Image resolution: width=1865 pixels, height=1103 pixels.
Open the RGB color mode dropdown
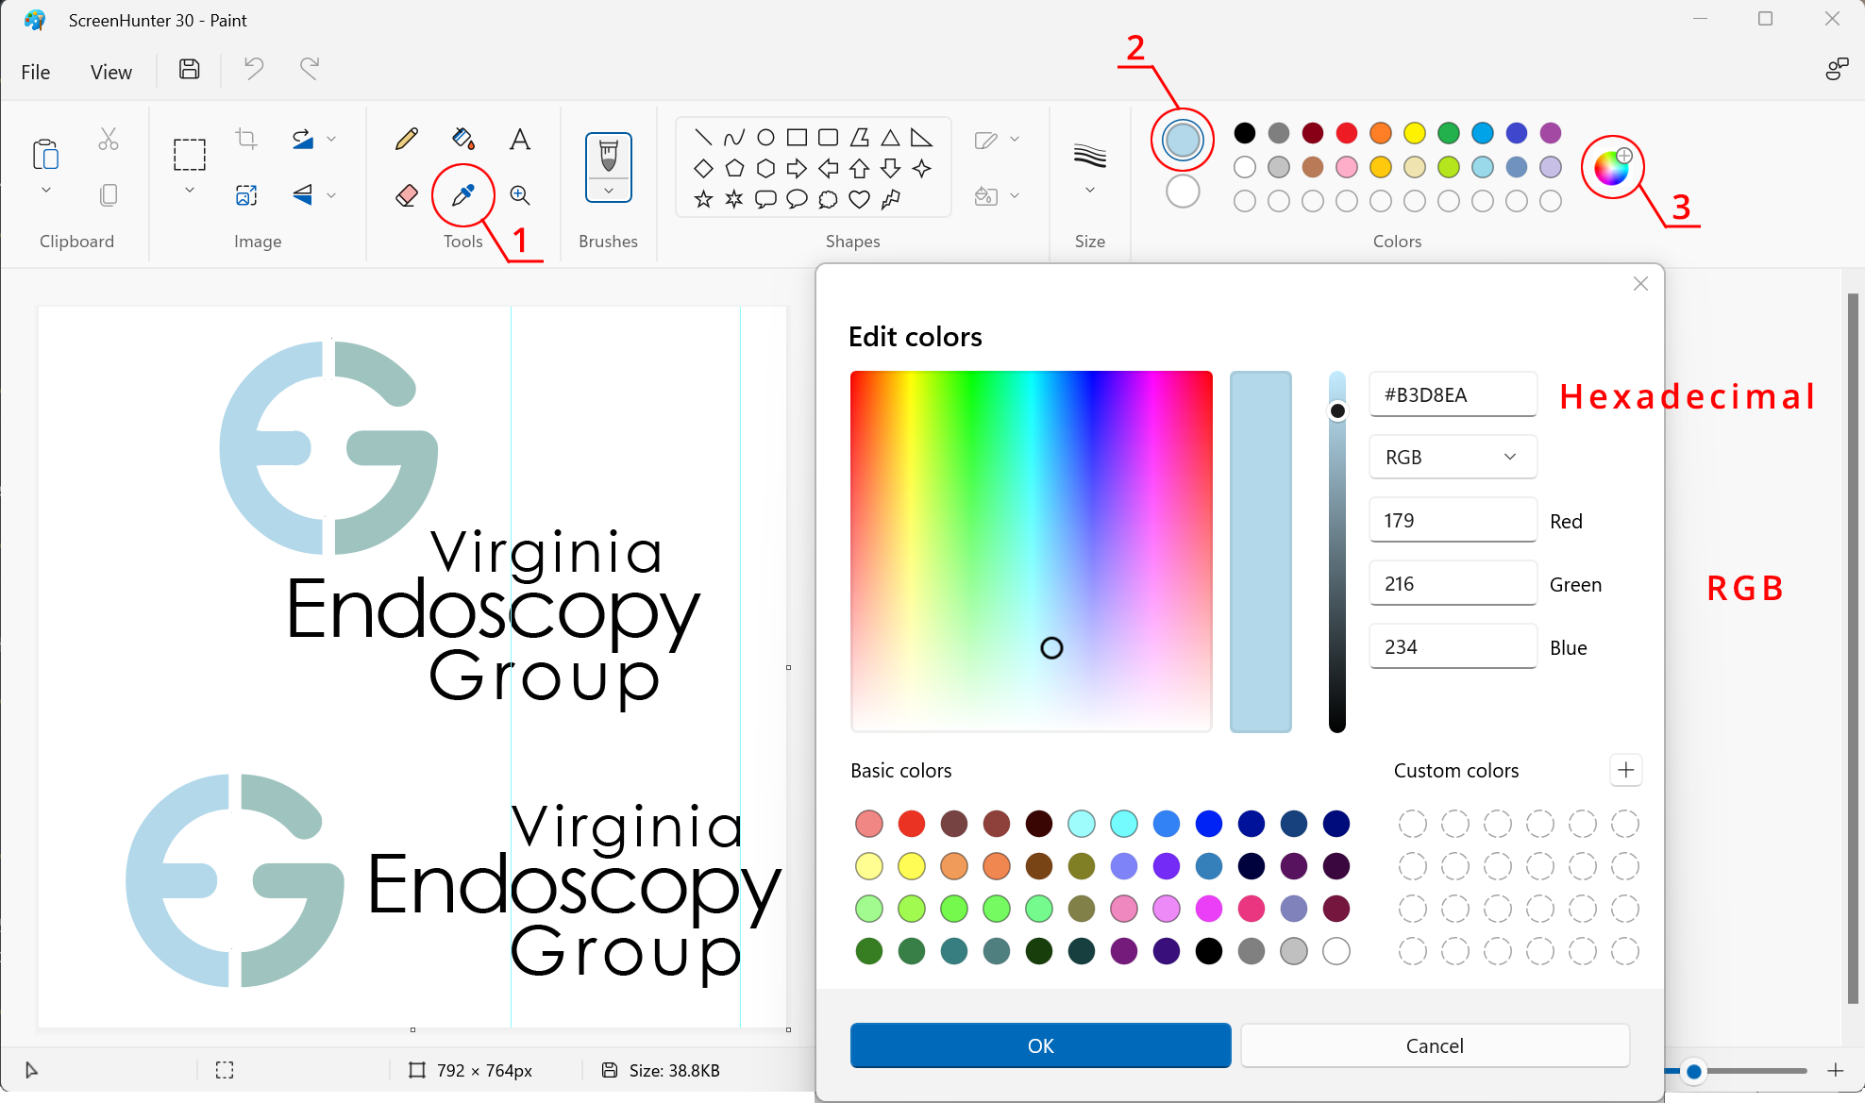pos(1453,457)
